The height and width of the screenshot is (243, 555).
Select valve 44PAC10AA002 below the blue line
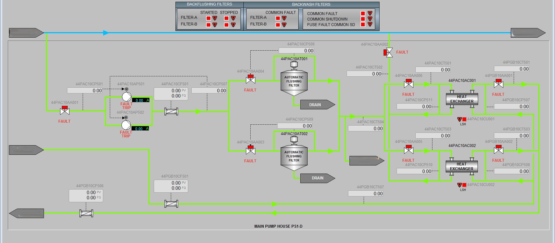[x=389, y=52]
